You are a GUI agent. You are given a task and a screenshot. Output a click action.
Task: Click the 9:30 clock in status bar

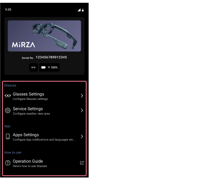pos(8,10)
